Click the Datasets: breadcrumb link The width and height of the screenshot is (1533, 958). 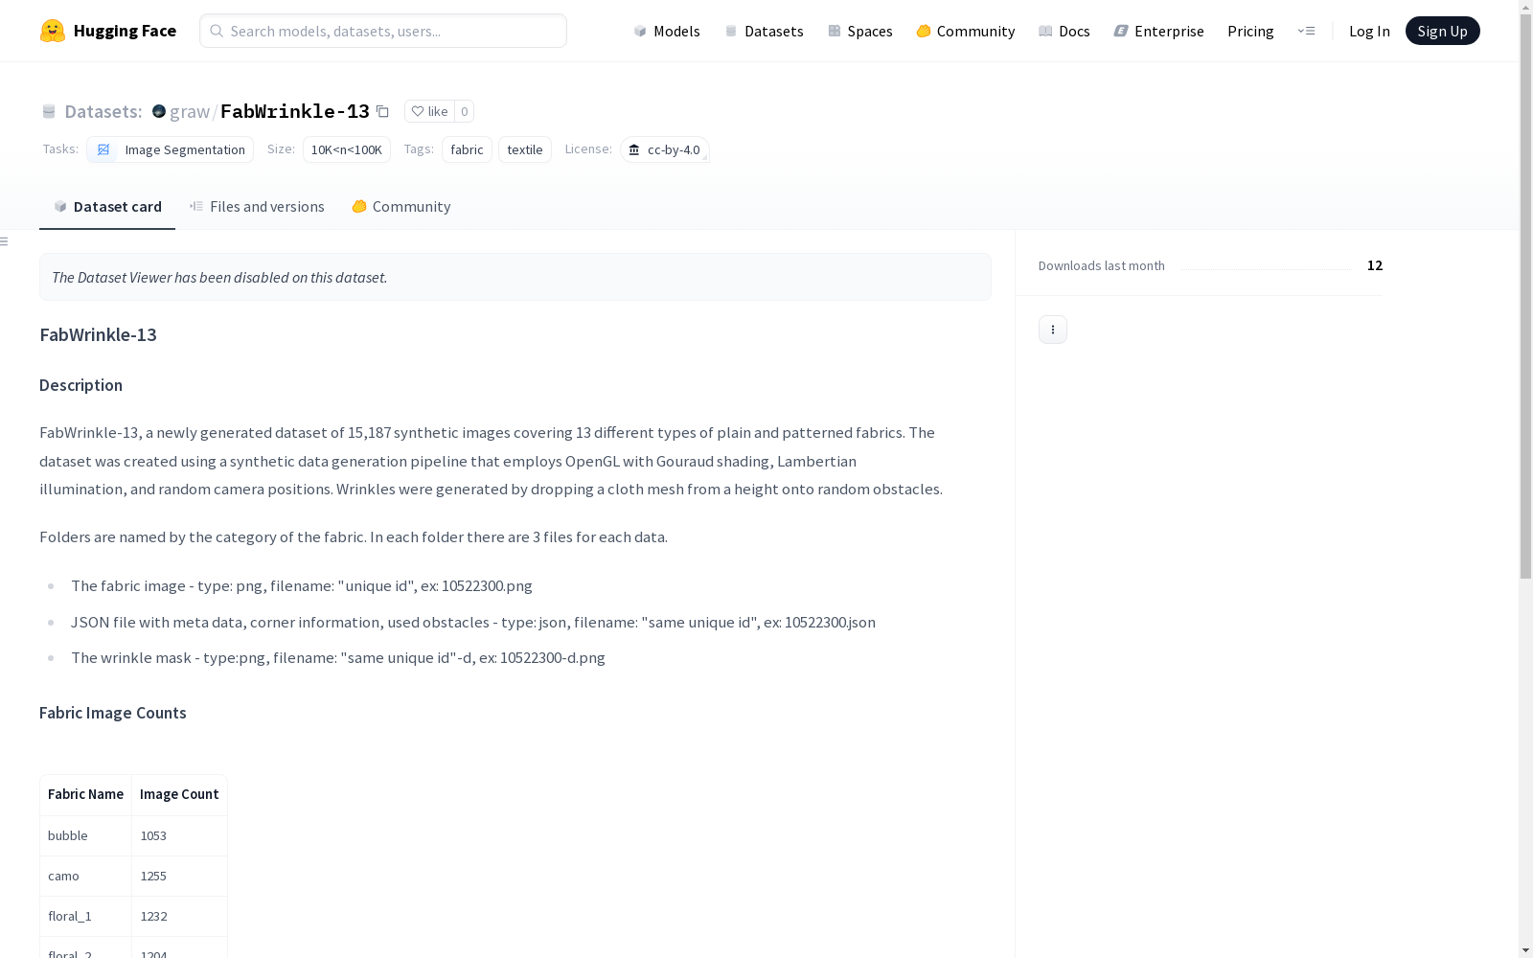tap(103, 111)
